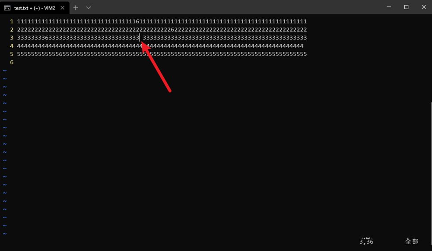
Task: Click line number 2 in the gutter
Action: point(12,29)
